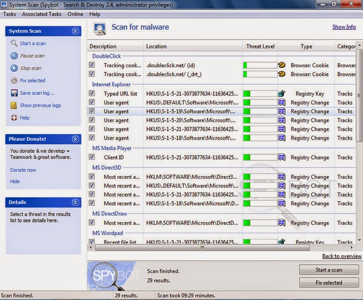This screenshot has height=300, width=363.
Task: Click the Show previous logs link text
Action: pos(40,105)
